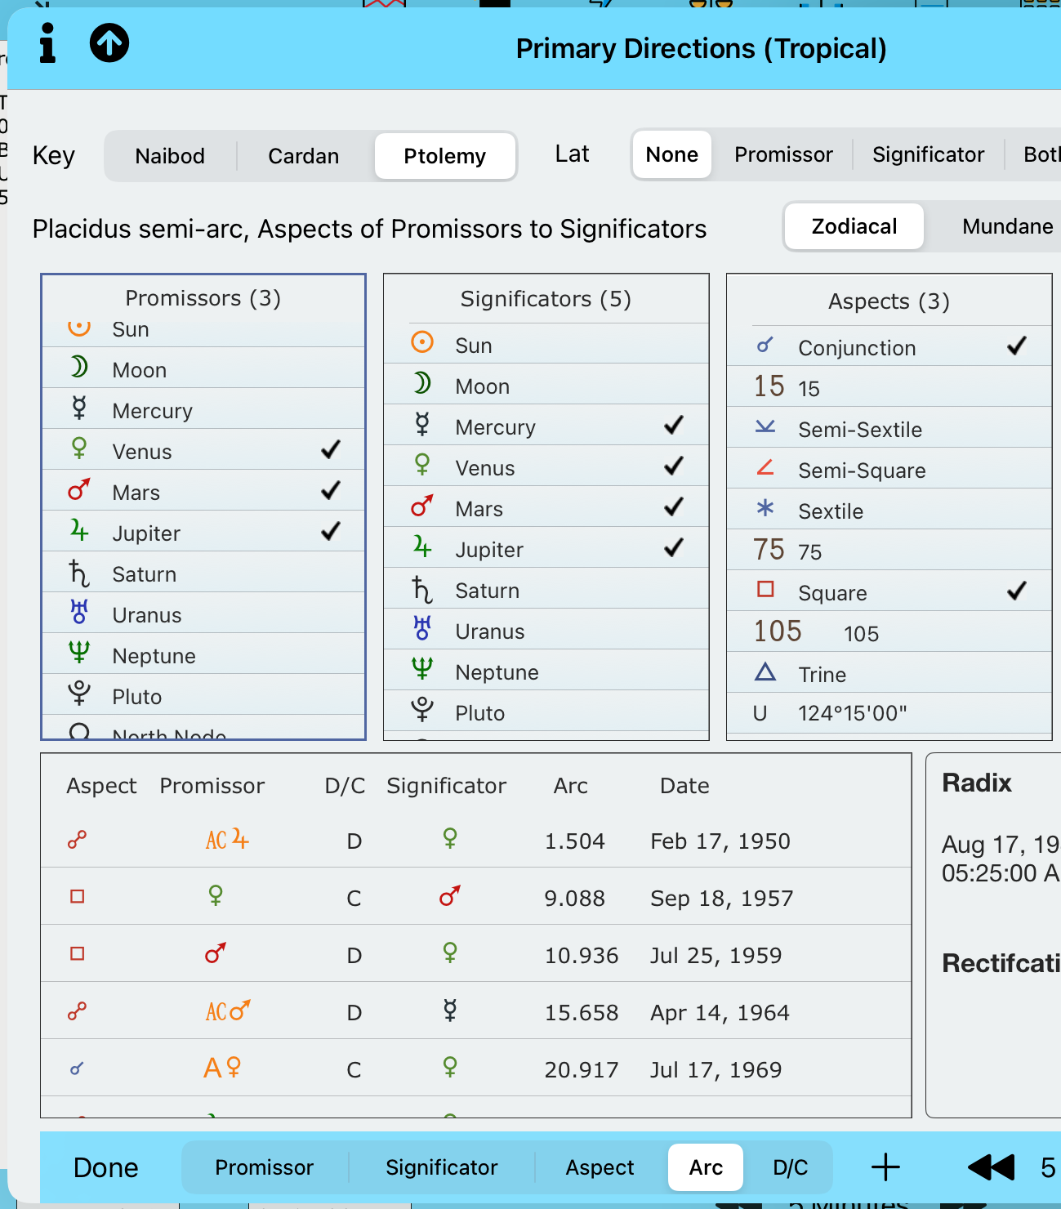The width and height of the screenshot is (1061, 1209).
Task: Click the rewind double-arrow icon
Action: 990,1167
